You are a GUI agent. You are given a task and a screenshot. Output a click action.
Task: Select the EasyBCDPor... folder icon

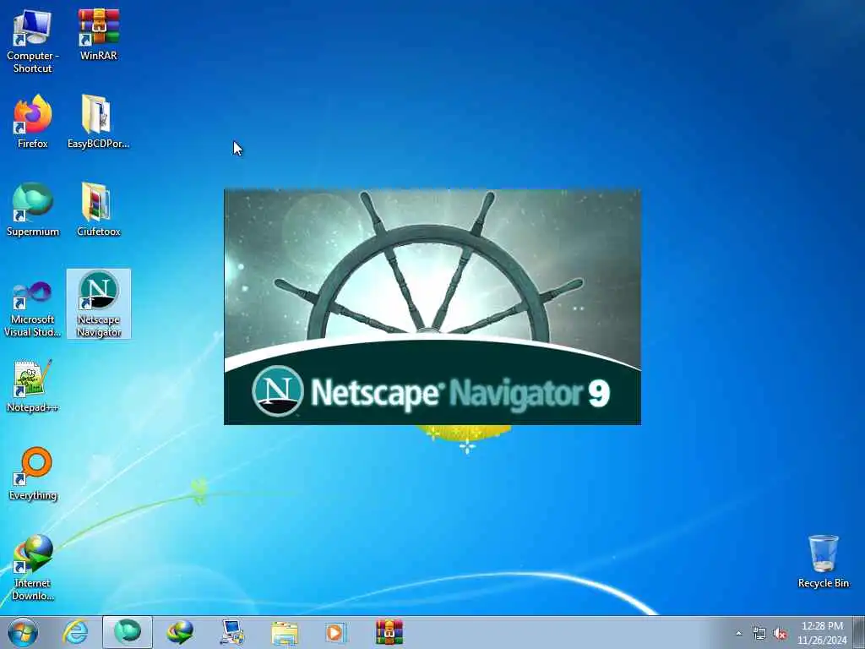pos(98,122)
